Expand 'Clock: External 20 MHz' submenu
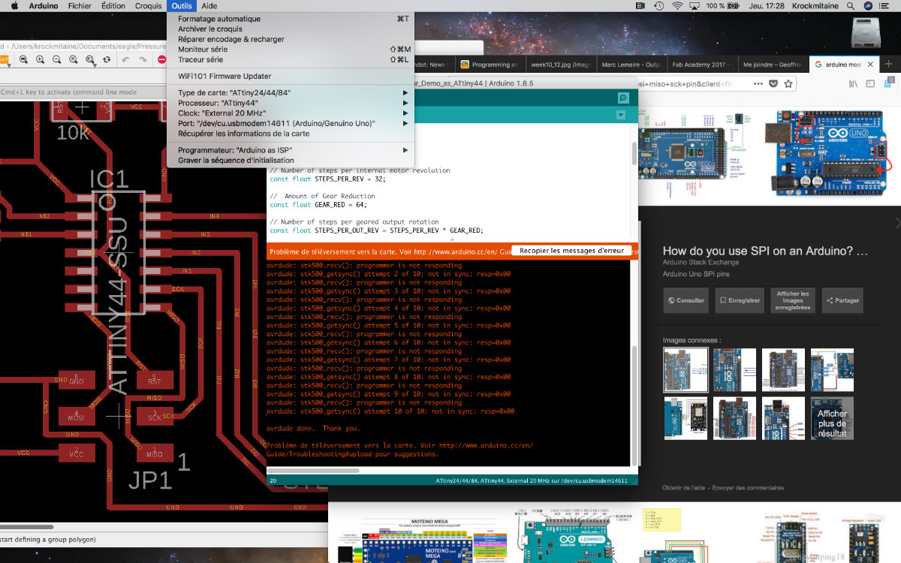 [290, 113]
